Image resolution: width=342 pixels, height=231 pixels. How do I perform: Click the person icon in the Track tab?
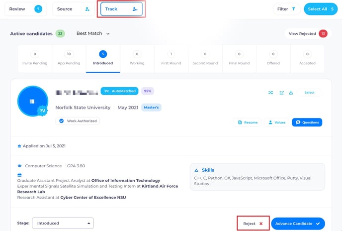click(x=135, y=9)
